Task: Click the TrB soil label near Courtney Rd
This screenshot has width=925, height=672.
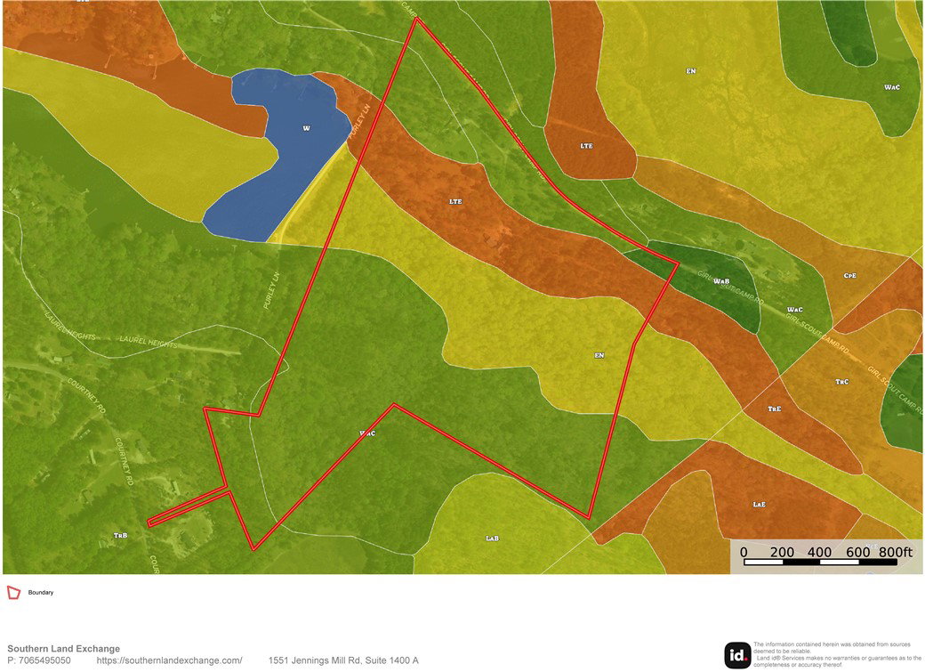Action: (120, 536)
